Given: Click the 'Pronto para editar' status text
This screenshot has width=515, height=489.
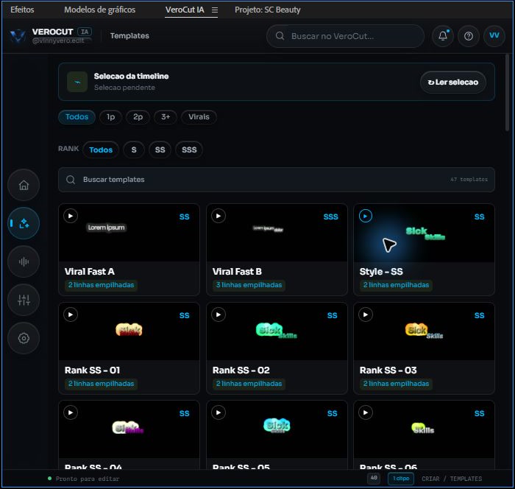Looking at the screenshot, I should pos(88,479).
